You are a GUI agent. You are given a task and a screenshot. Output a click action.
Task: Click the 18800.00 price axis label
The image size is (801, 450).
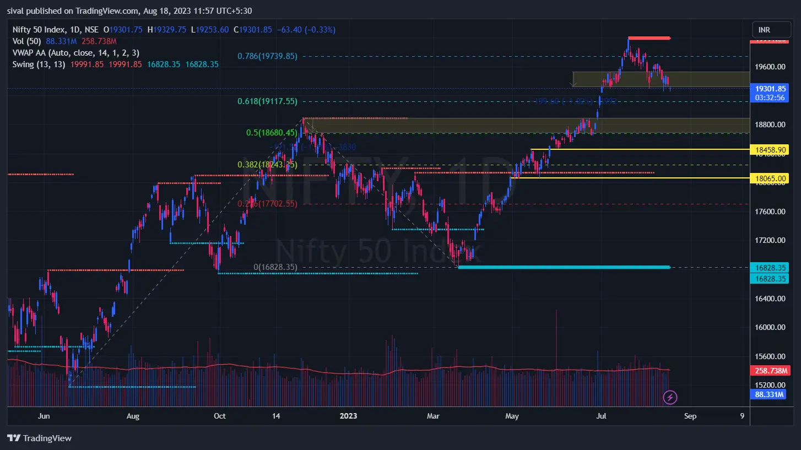(x=770, y=124)
